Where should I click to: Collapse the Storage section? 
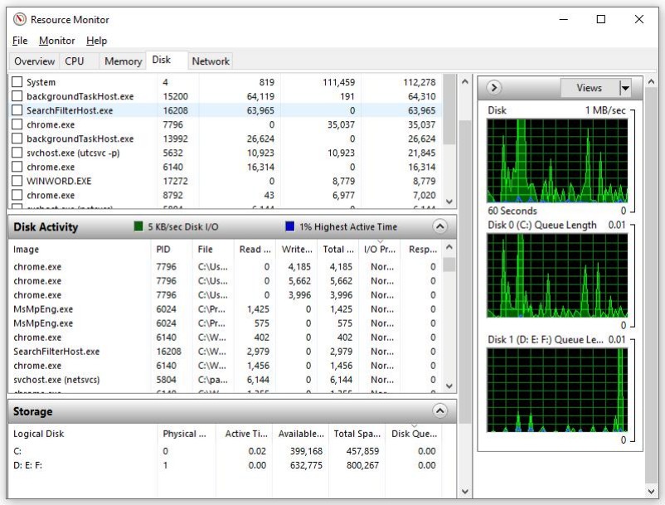(x=439, y=410)
